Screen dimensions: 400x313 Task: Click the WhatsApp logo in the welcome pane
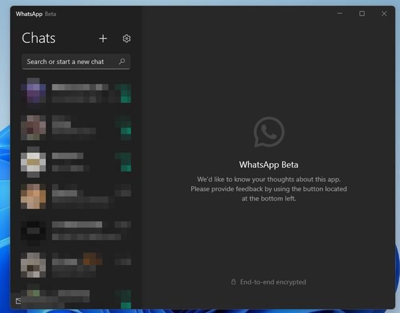[269, 132]
